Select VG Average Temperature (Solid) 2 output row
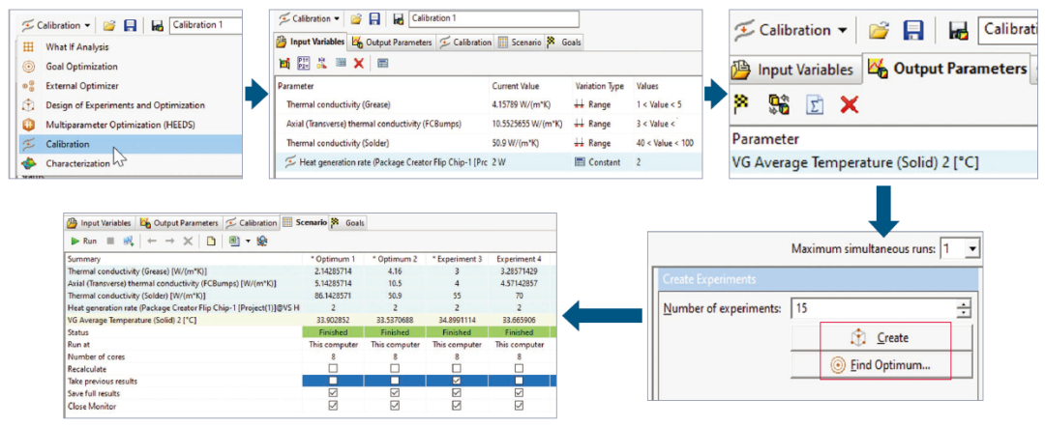Viewport: 1045px width, 427px height. (x=883, y=162)
